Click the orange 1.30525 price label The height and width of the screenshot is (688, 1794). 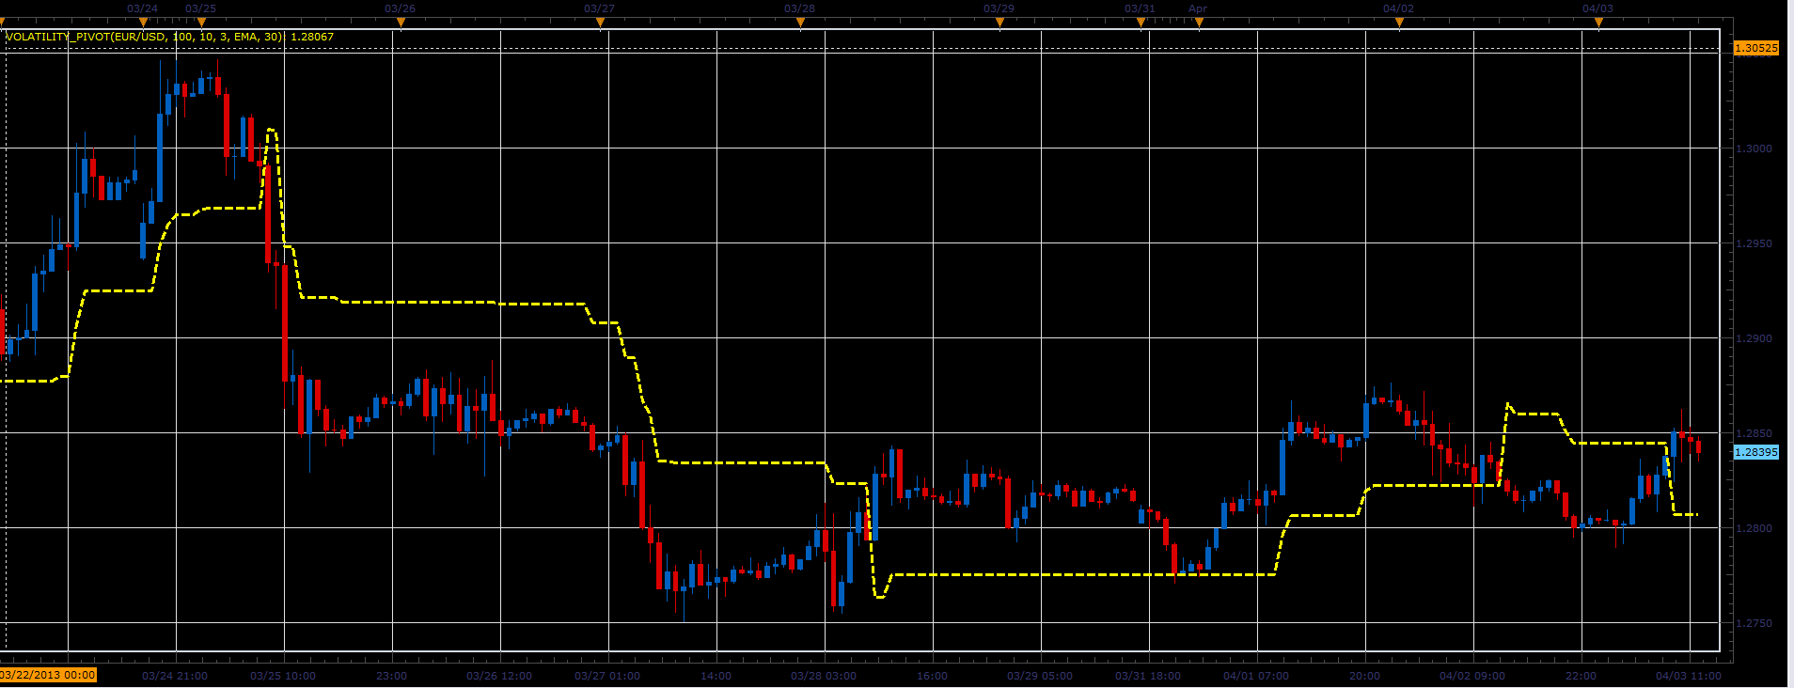click(1756, 48)
